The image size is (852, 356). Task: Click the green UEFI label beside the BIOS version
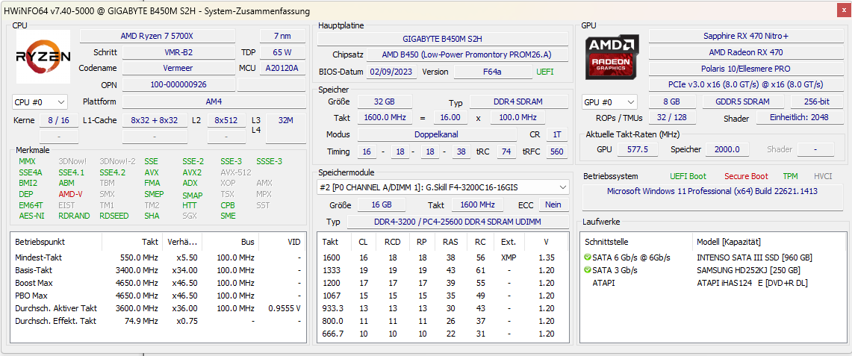546,72
